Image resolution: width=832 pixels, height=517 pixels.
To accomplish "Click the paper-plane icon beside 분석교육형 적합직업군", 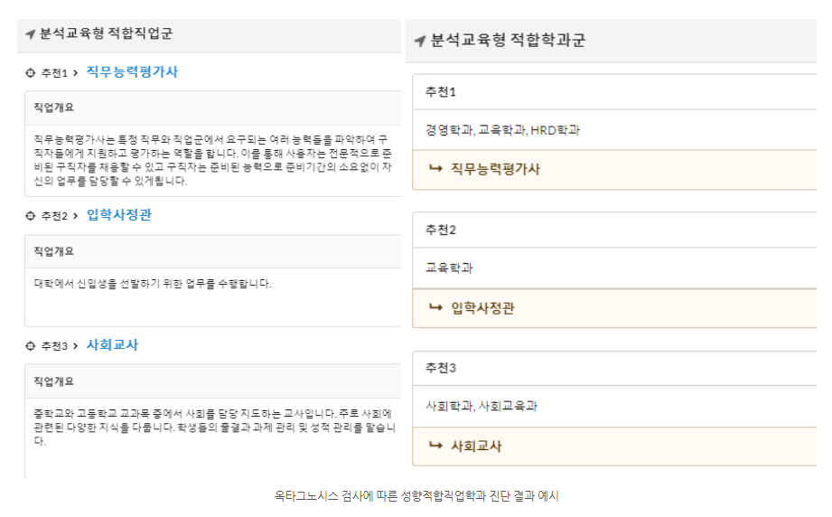I will tap(30, 34).
